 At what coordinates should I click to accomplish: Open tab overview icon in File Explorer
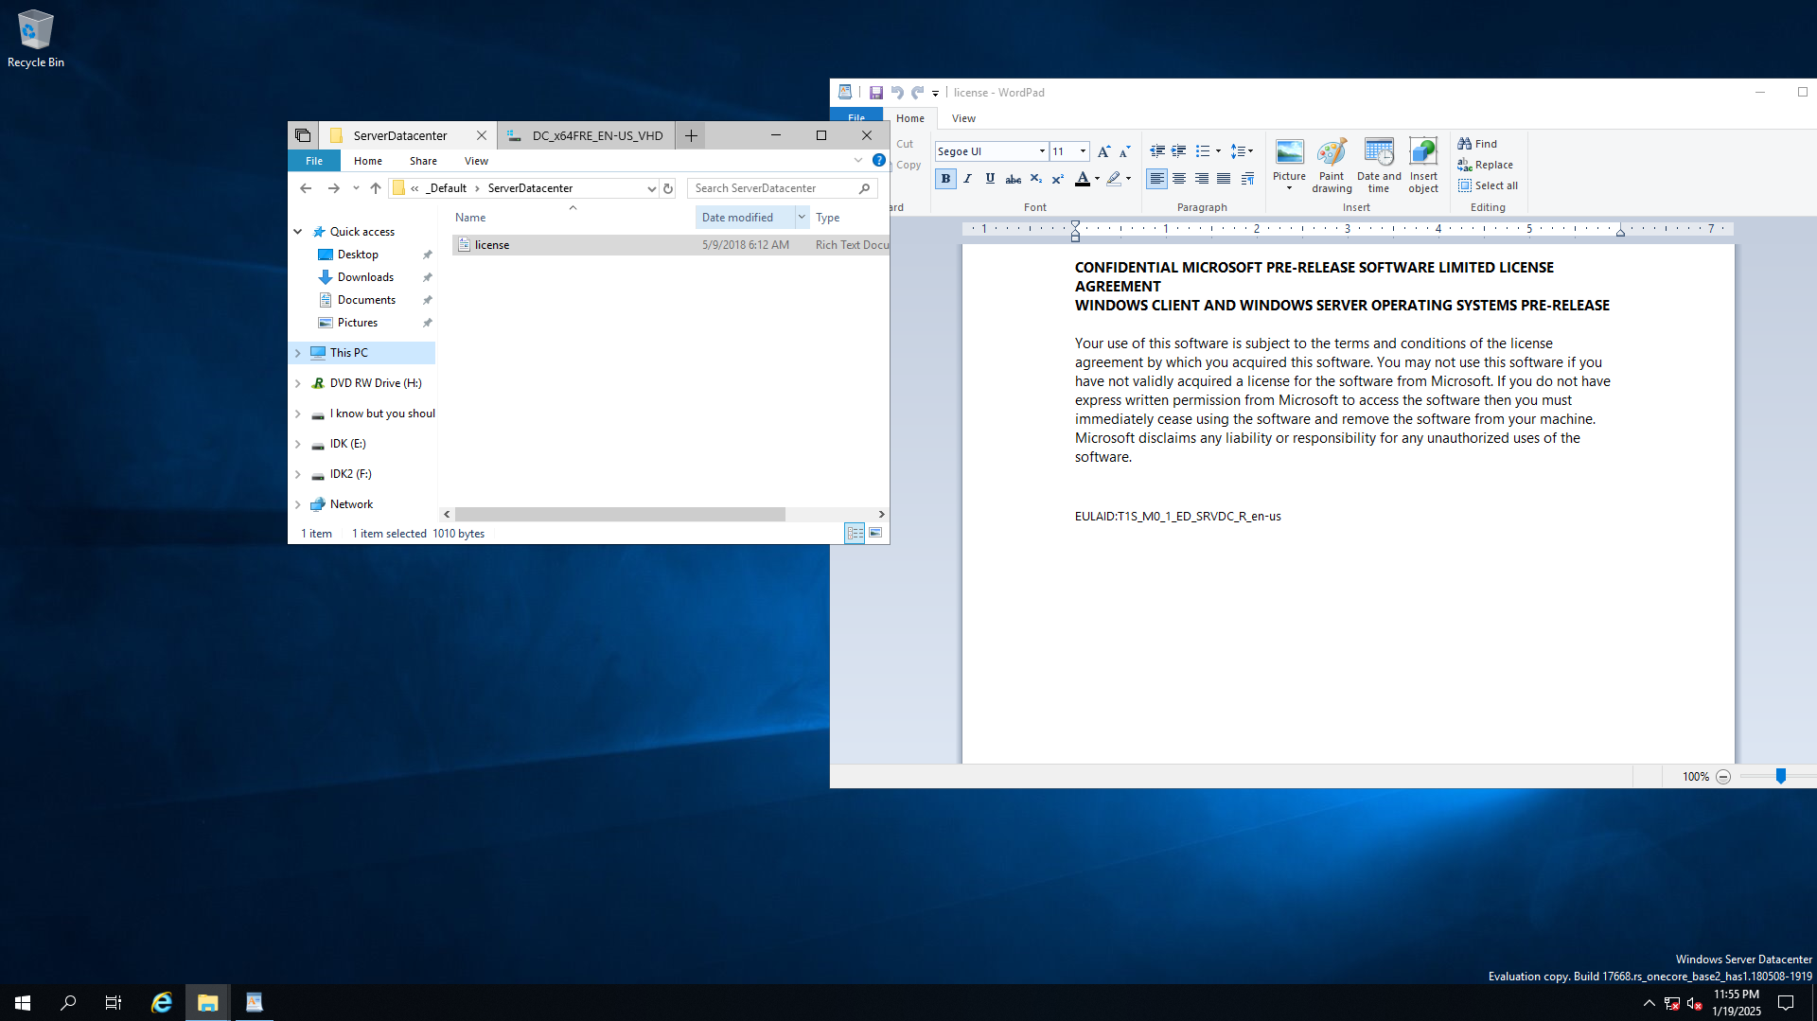[303, 135]
